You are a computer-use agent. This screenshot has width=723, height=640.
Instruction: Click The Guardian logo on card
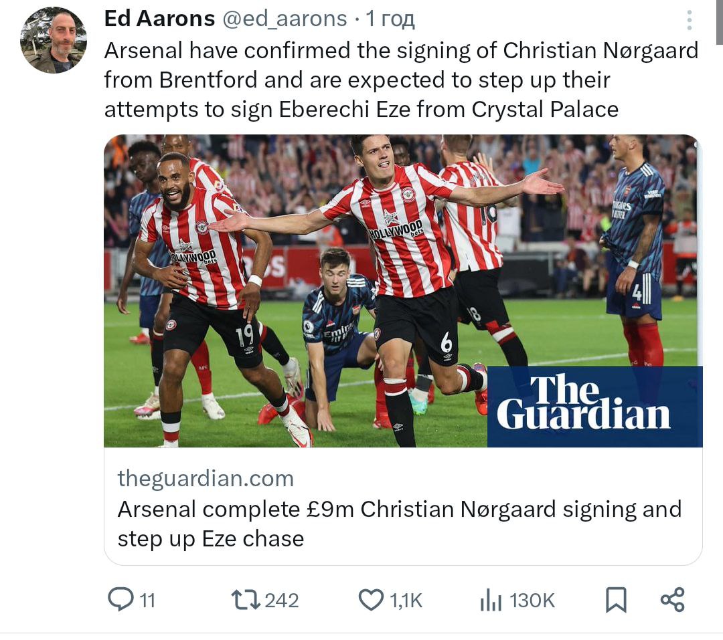click(x=595, y=407)
